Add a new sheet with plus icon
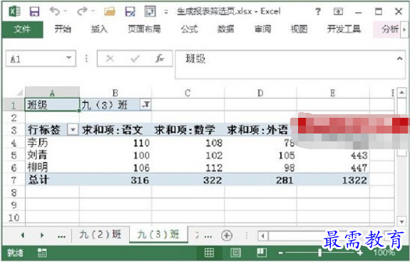 pyautogui.click(x=227, y=236)
